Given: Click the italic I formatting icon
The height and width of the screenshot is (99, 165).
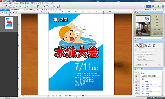Looking at the screenshot, I should tap(40, 10).
